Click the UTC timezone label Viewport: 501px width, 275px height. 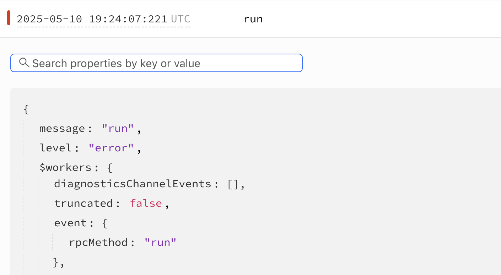181,19
